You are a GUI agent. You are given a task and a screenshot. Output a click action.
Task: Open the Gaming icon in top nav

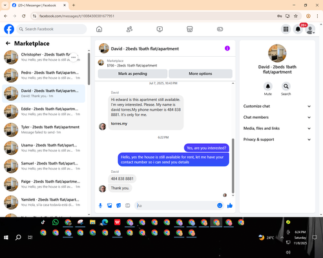pyautogui.click(x=220, y=29)
